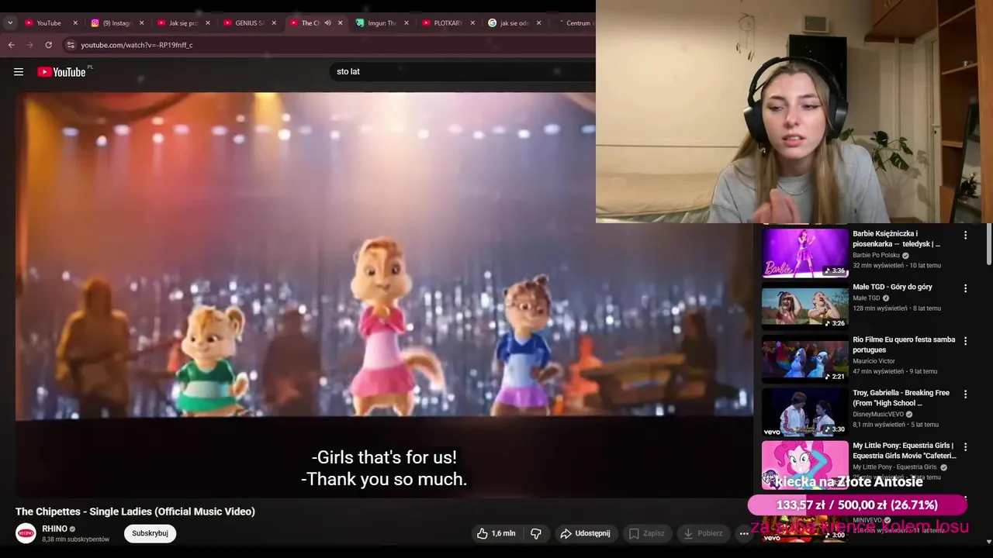Switch to the 'Jak się prz' tab
993x558 pixels.
pos(182,23)
